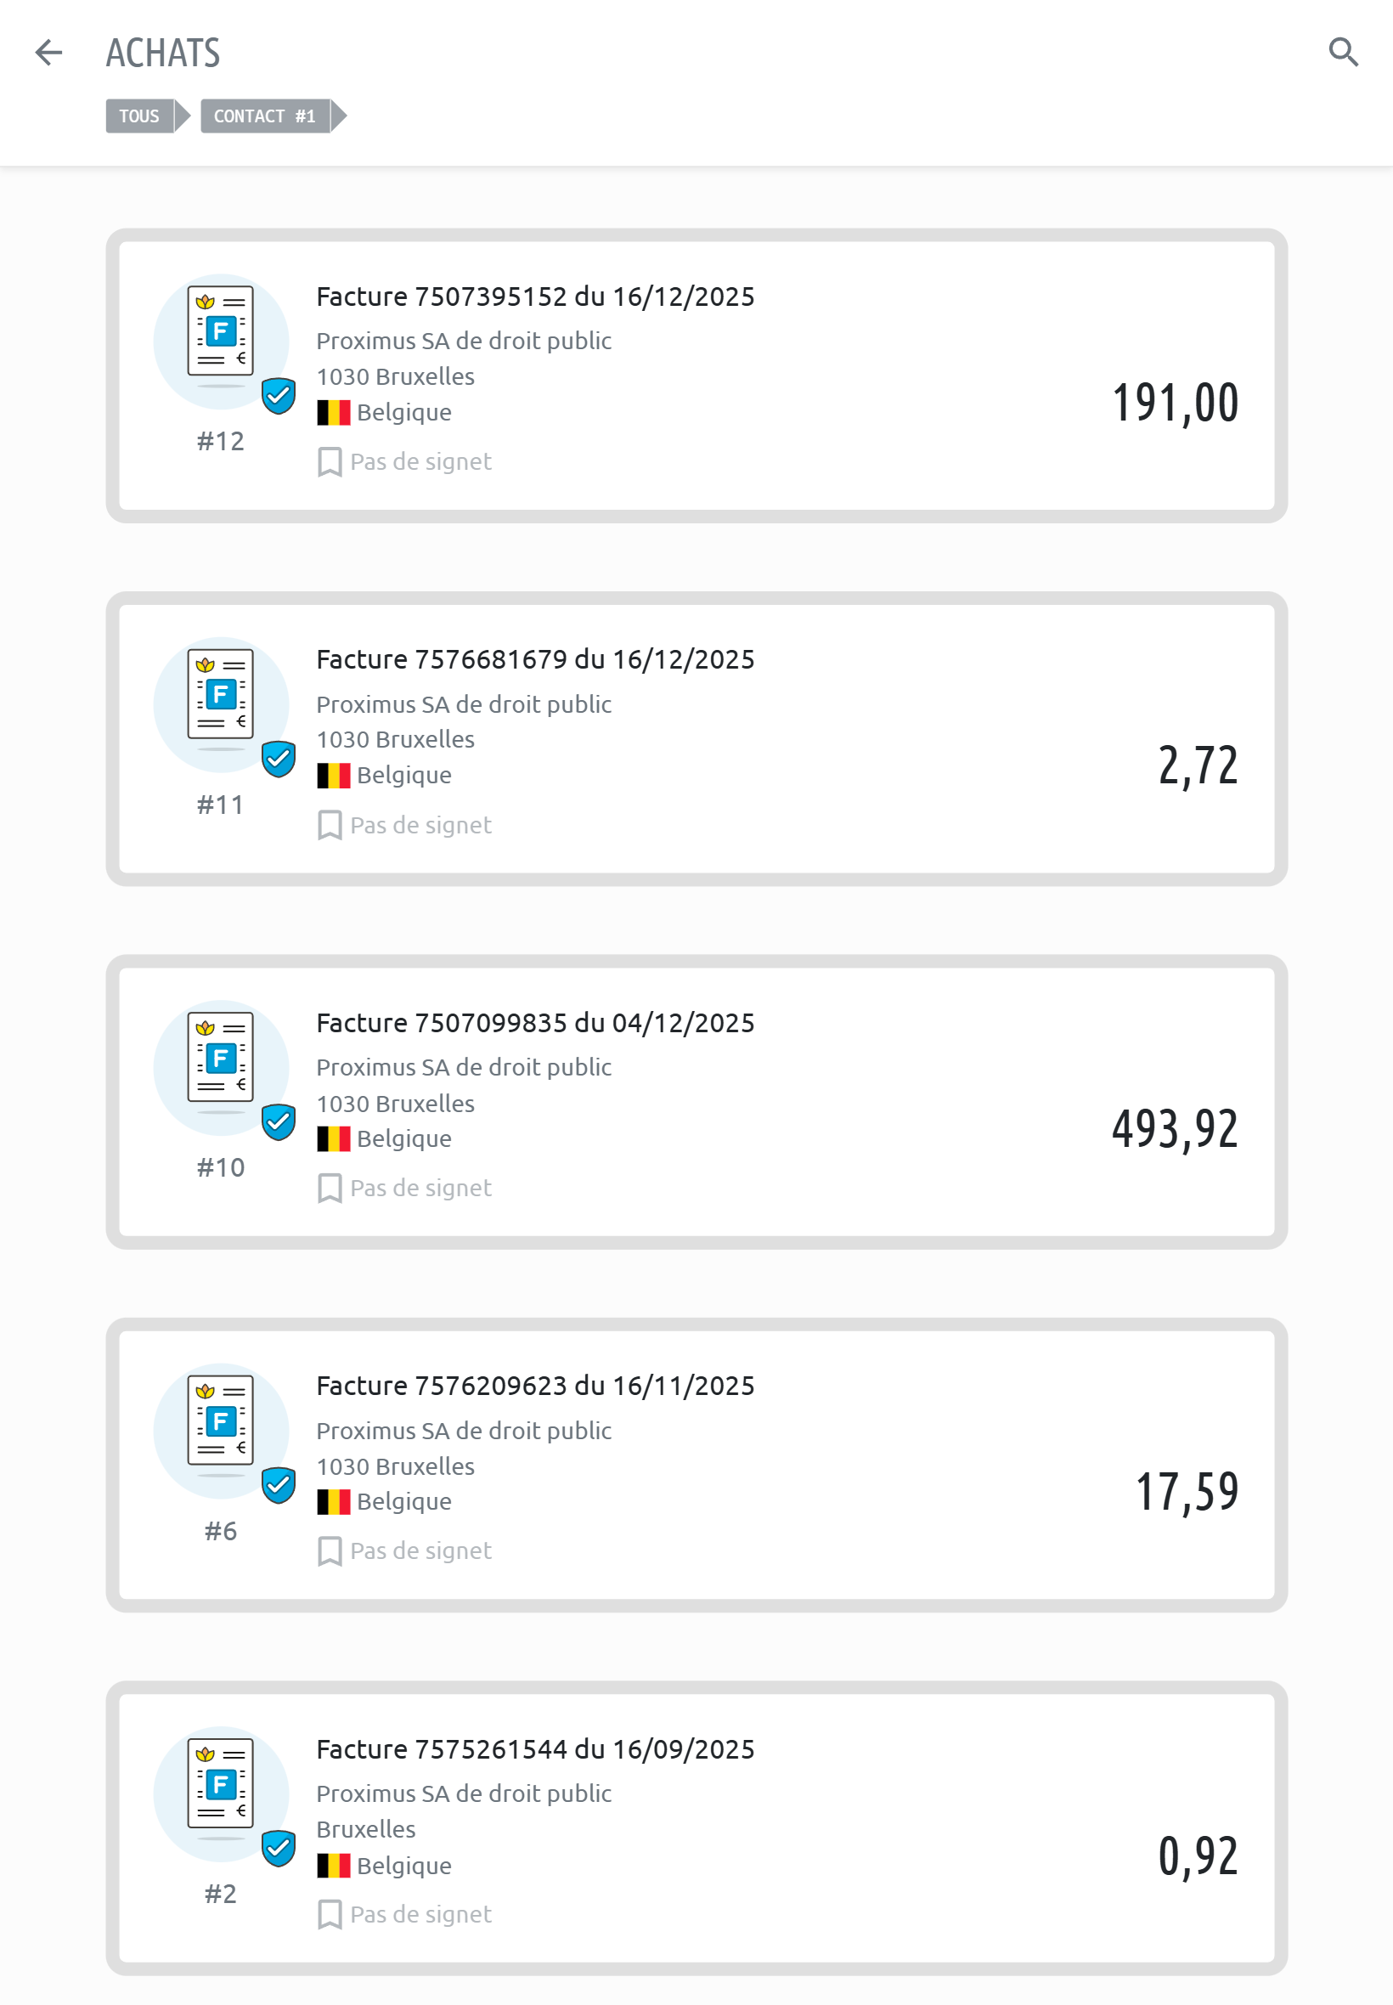The image size is (1393, 2005).
Task: Click the invoice icon labeled #11
Action: [221, 699]
